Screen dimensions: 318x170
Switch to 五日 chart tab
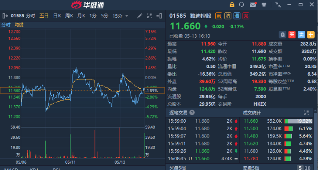[44, 16]
